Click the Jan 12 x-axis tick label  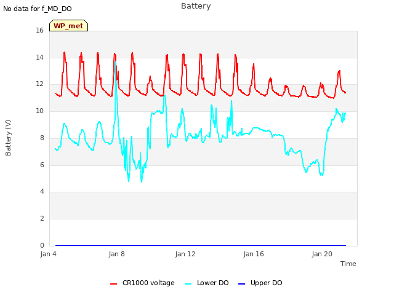coord(185,254)
